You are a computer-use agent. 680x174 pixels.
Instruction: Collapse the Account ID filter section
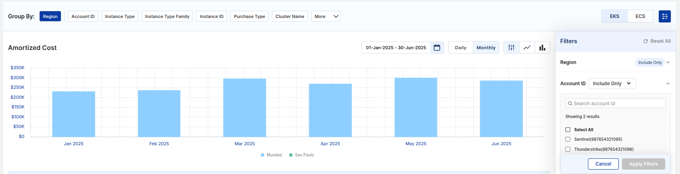668,84
